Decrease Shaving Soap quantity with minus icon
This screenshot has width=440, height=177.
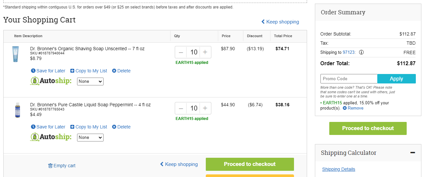[181, 52]
